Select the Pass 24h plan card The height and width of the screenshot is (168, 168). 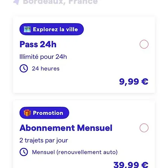point(84,55)
